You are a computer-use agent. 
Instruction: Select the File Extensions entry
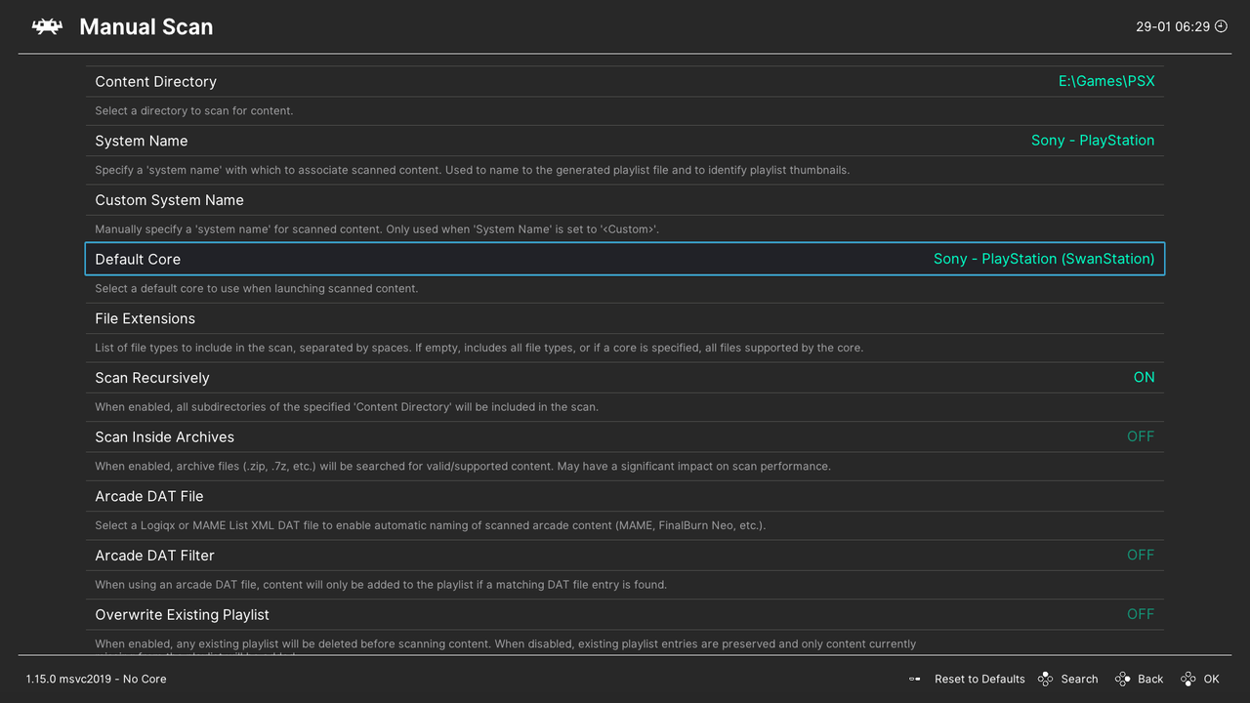pos(625,318)
